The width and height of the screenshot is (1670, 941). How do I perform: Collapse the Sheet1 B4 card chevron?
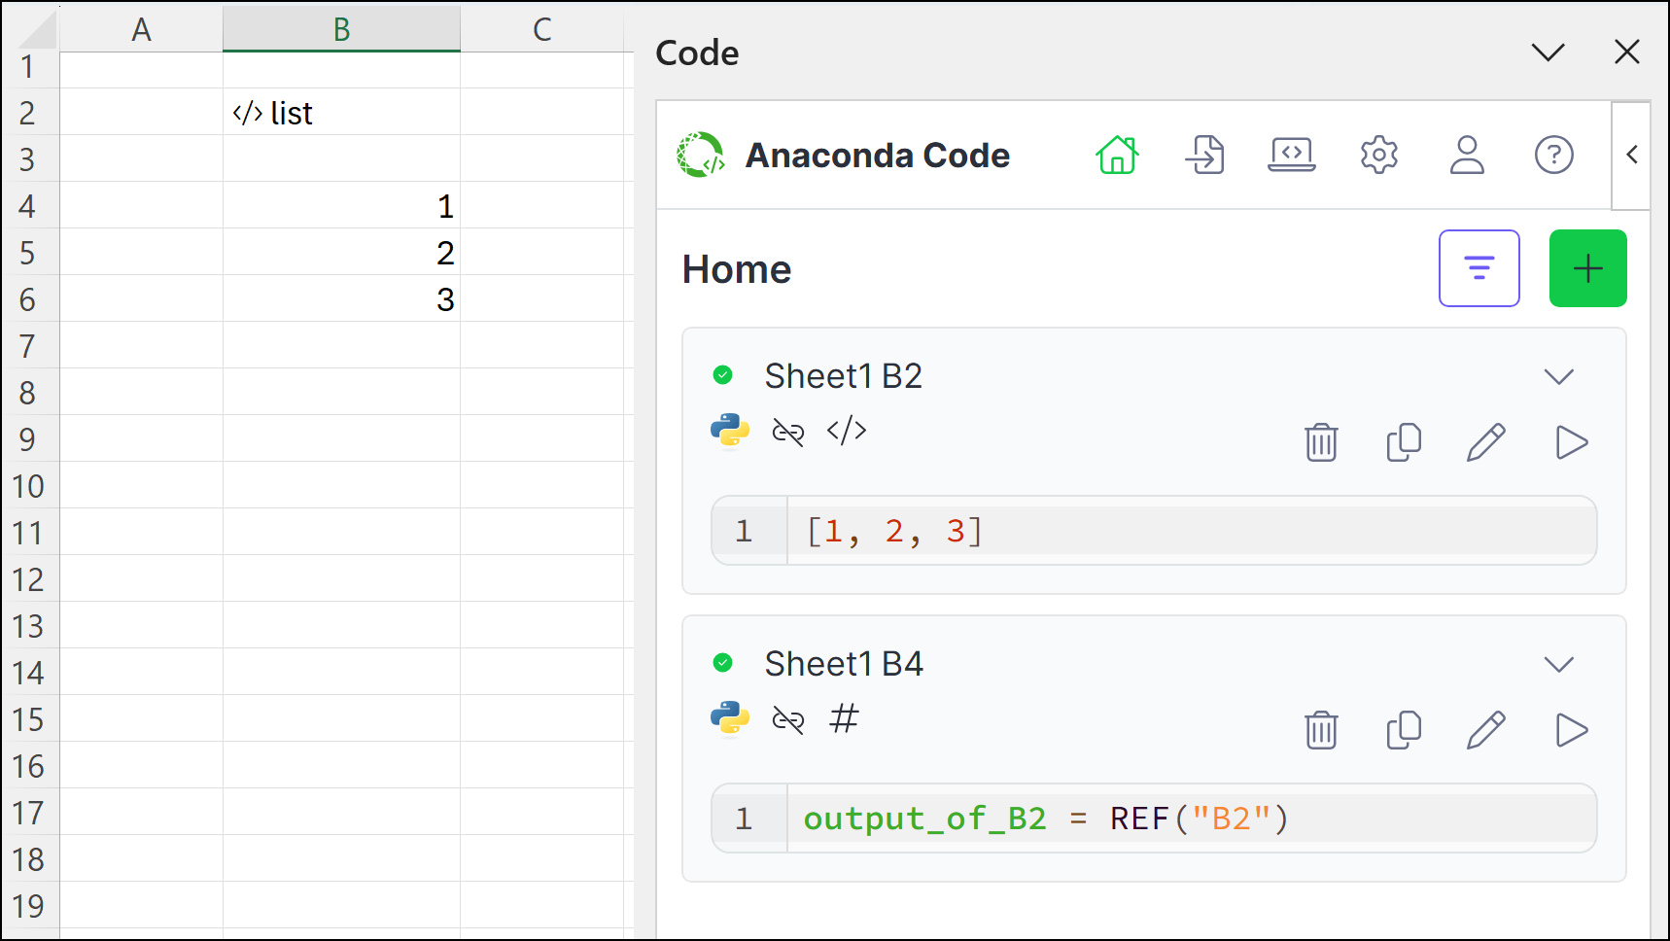[x=1559, y=664]
